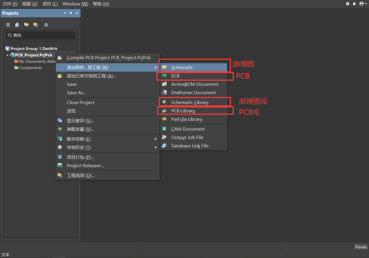Screen dimensions: 369x258
Task: Open the 帮助 (H) menu
Action: (x=101, y=4)
